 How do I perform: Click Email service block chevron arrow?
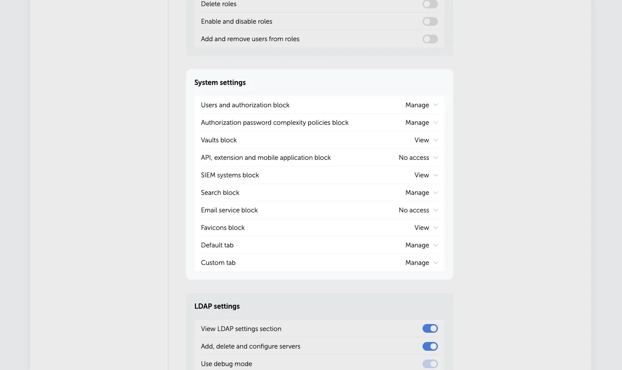(x=436, y=210)
